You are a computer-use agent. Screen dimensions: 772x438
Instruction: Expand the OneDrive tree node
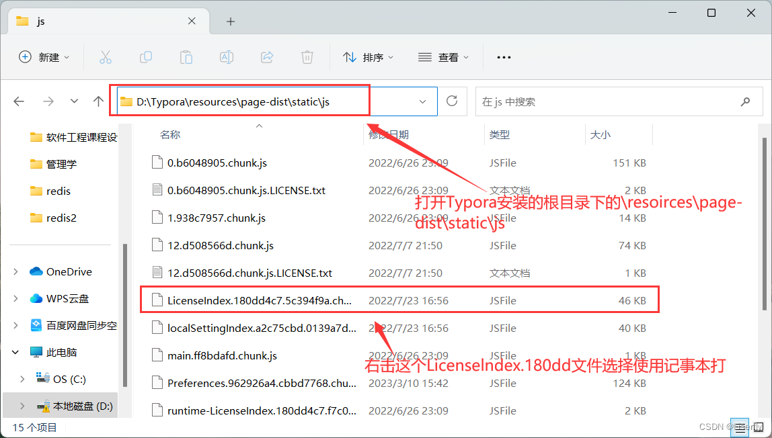coord(15,271)
